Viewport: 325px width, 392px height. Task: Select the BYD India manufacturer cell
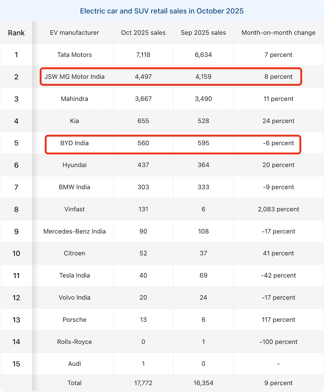75,143
